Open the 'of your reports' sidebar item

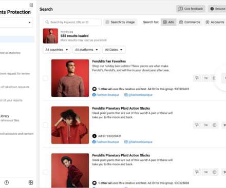pos(11,100)
